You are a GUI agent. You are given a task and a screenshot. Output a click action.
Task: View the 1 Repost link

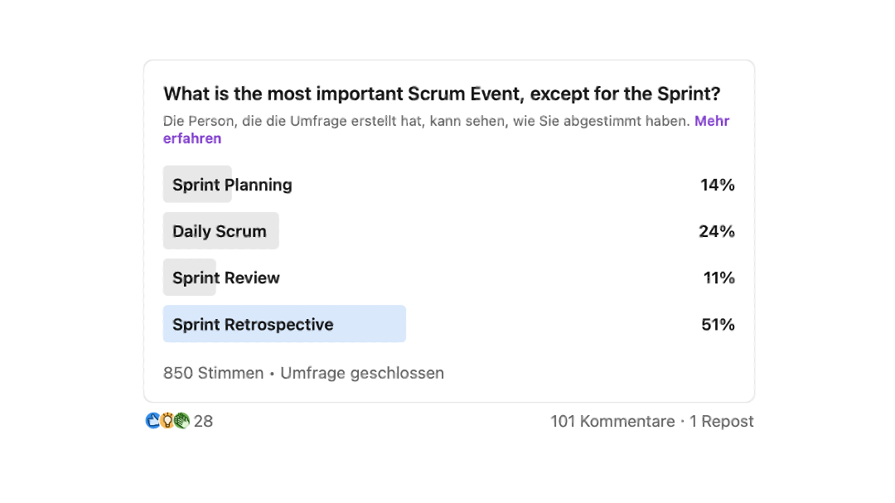click(721, 421)
